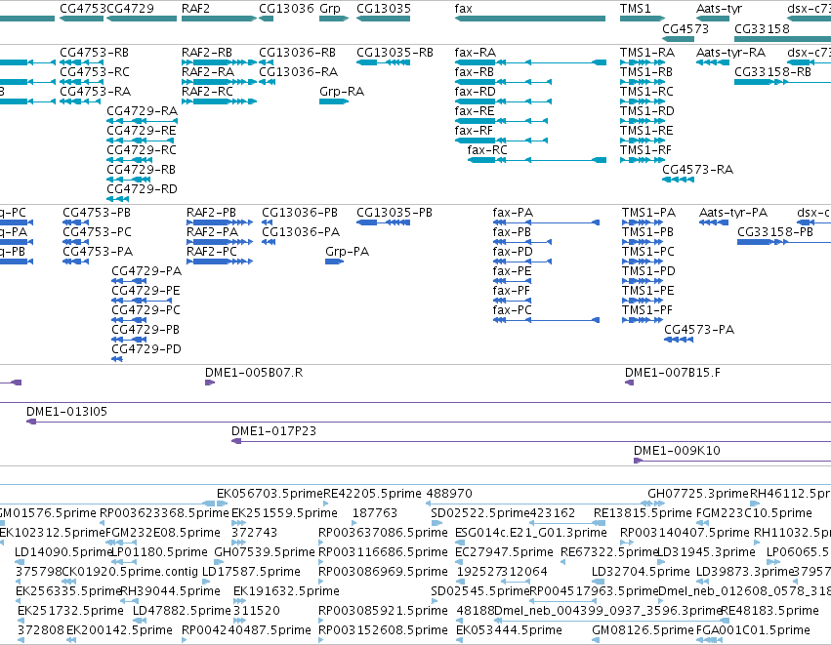Open protein fax-PA
831x645 pixels.
point(513,213)
